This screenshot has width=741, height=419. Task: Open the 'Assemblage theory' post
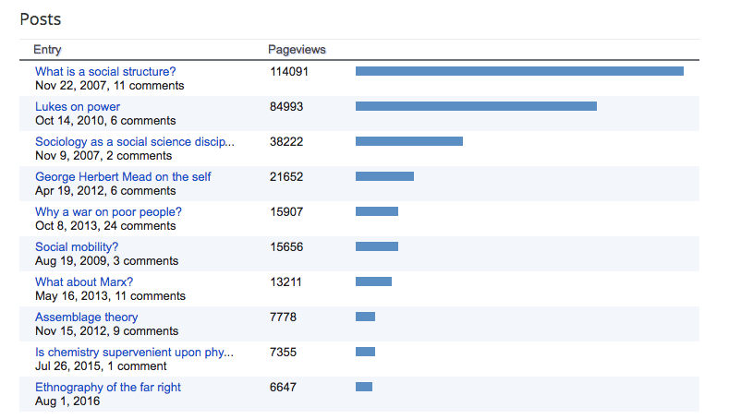(87, 317)
